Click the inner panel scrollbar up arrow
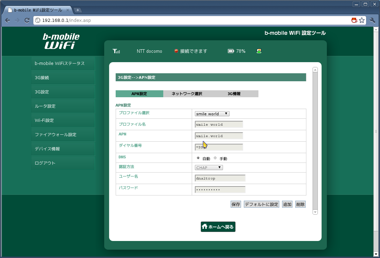 coord(315,70)
